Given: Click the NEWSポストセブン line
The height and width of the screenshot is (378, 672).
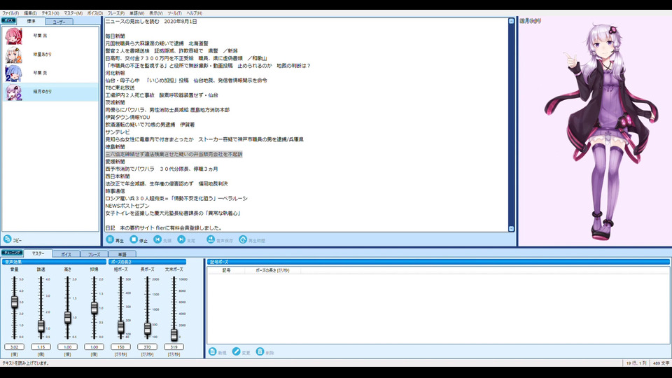Looking at the screenshot, I should coord(127,206).
